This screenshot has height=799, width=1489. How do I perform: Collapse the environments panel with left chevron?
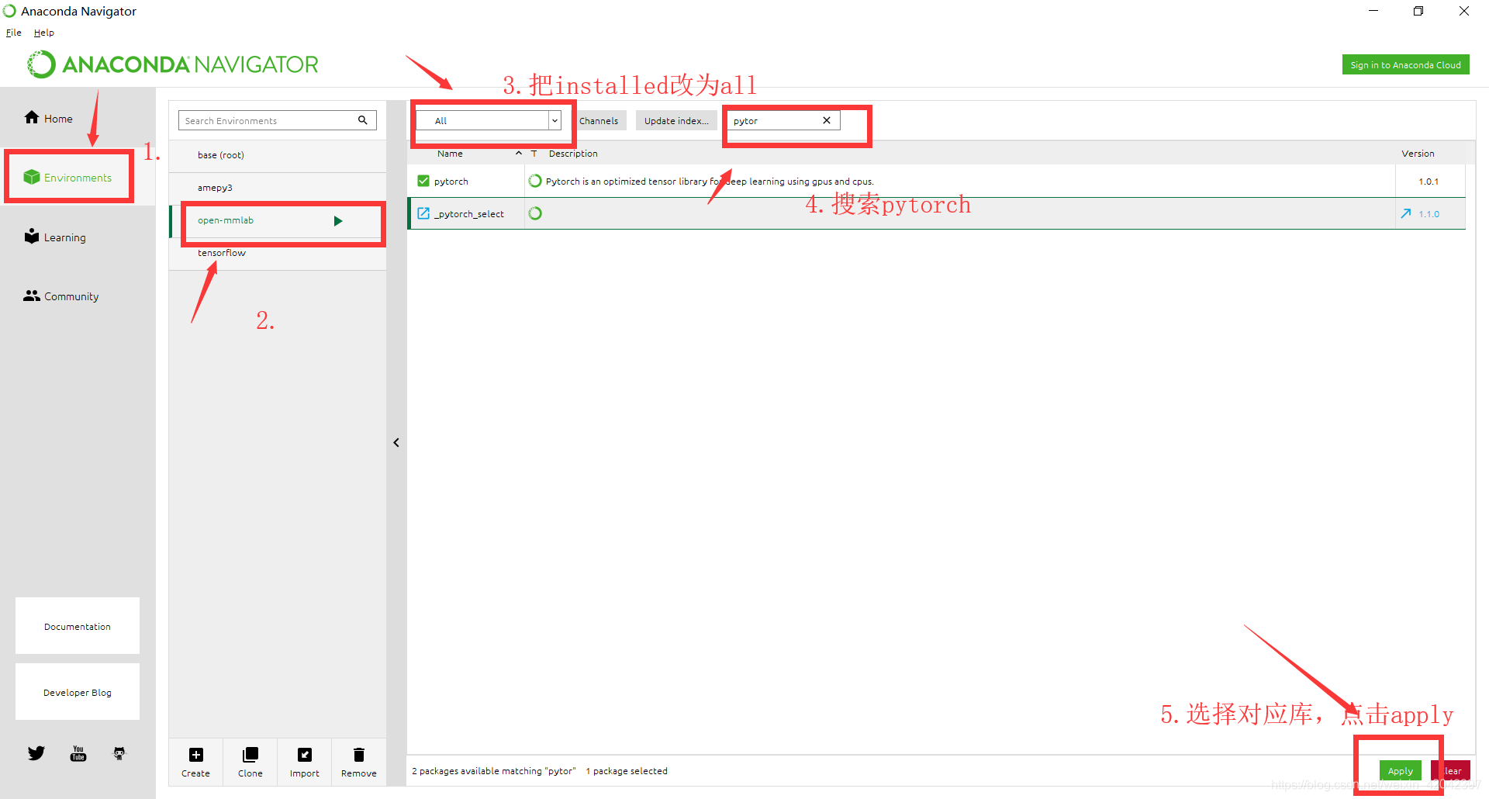point(396,443)
